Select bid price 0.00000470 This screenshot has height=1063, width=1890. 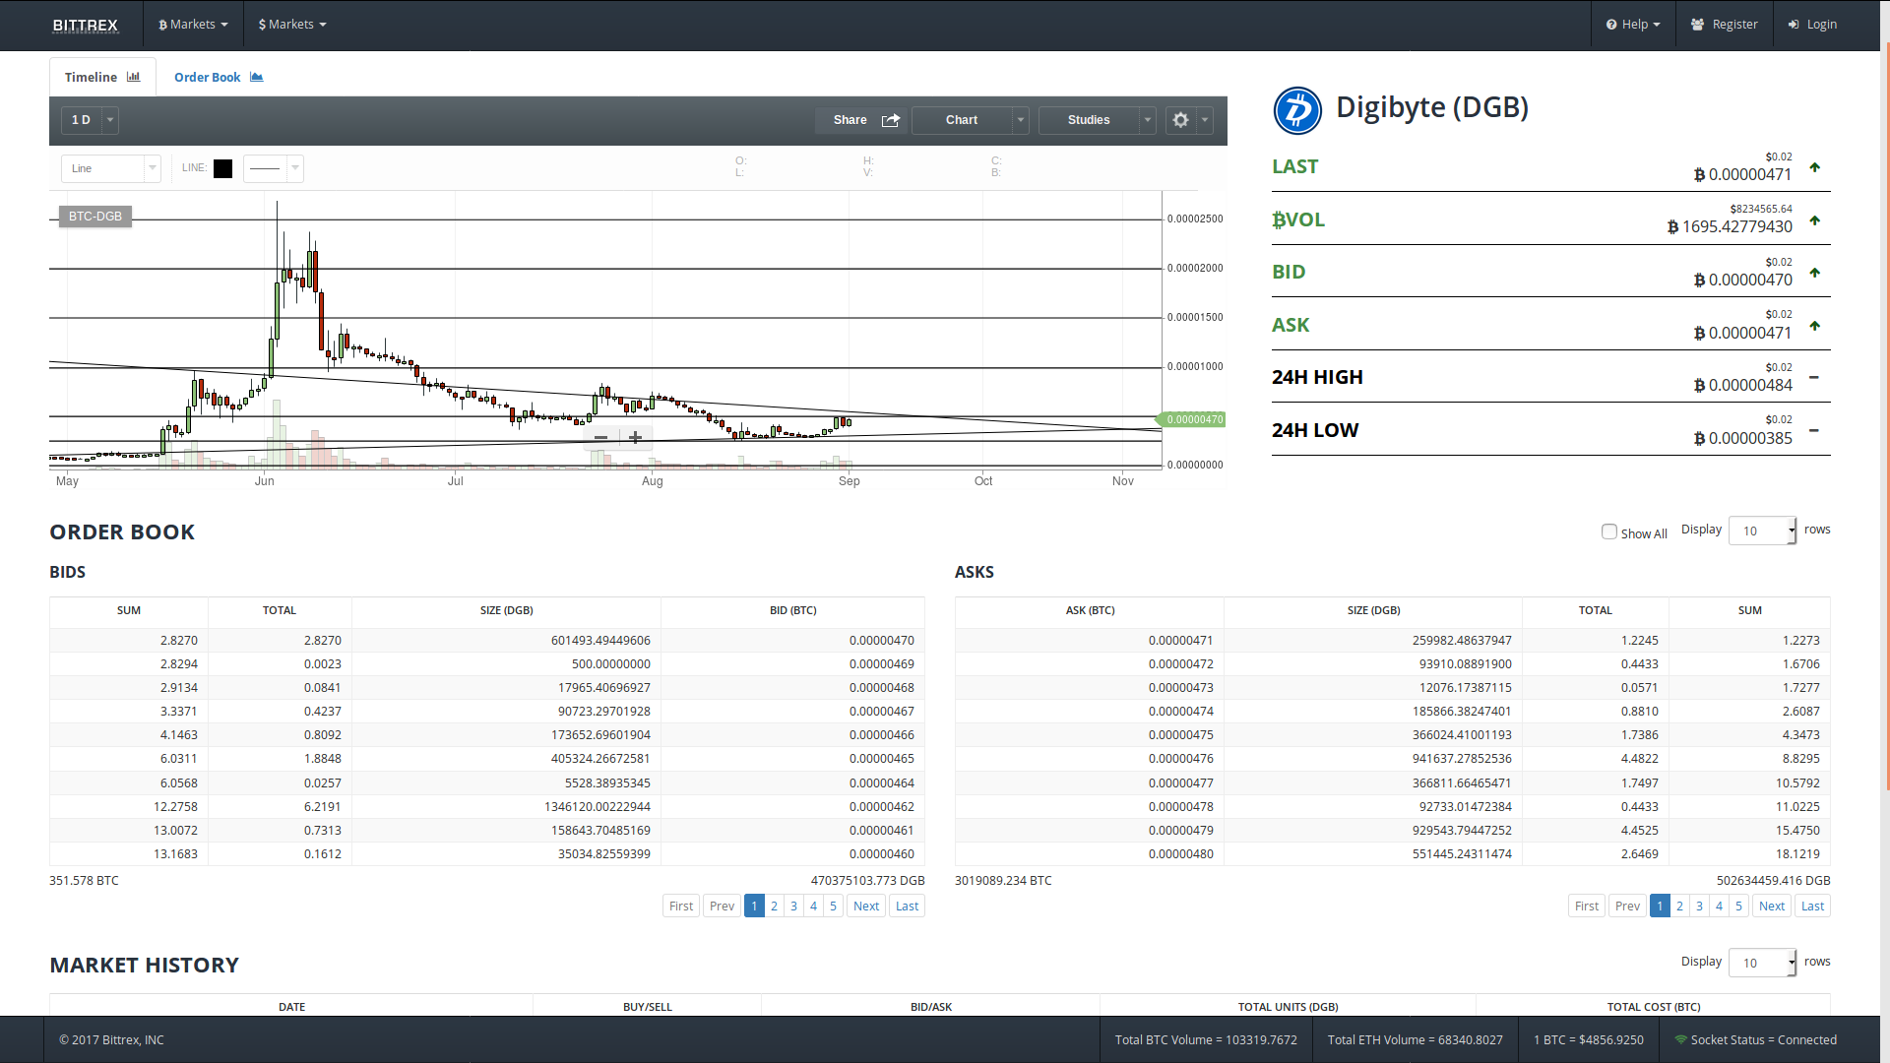882,641
